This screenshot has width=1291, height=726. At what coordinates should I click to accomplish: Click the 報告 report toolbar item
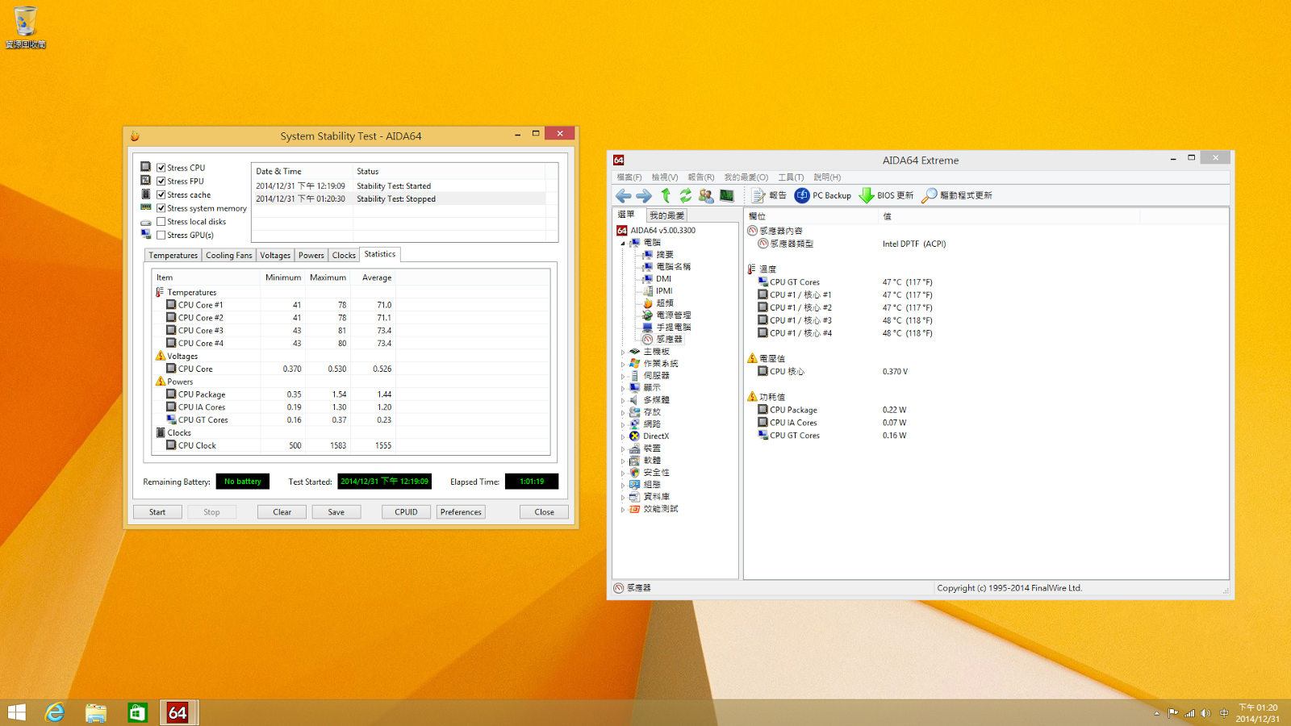coord(769,195)
